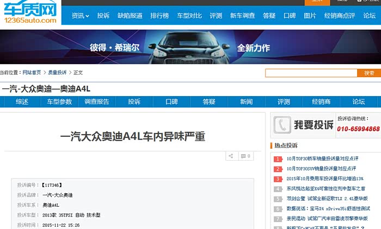Click the complaint time 2015-11-22 15:26

[x=61, y=225]
